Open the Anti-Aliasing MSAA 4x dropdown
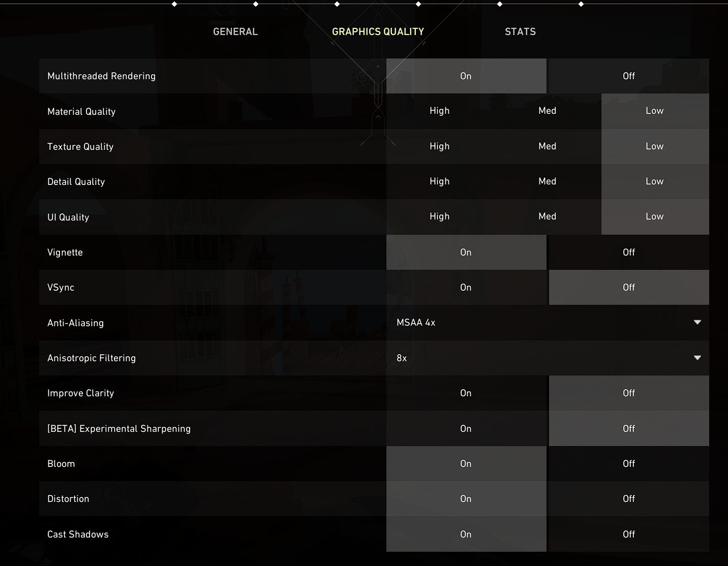Viewport: 728px width, 566px height. click(548, 323)
